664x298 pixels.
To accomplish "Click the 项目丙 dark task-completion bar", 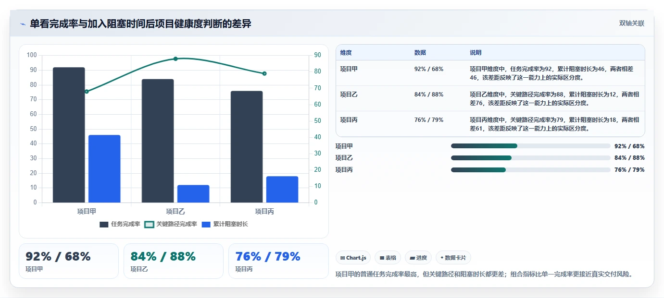I will tap(247, 147).
